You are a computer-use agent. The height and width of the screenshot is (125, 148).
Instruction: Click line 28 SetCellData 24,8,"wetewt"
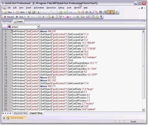point(54,109)
